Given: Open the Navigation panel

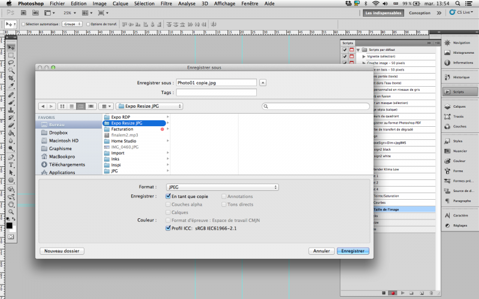Looking at the screenshot, I should [460, 42].
